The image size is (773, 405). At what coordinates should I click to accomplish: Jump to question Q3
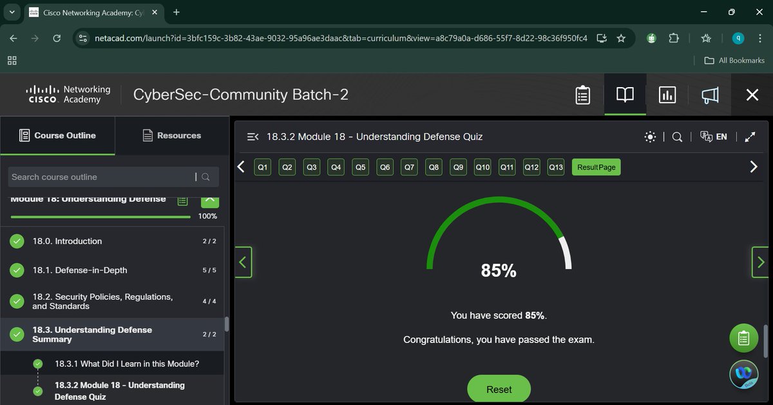312,167
